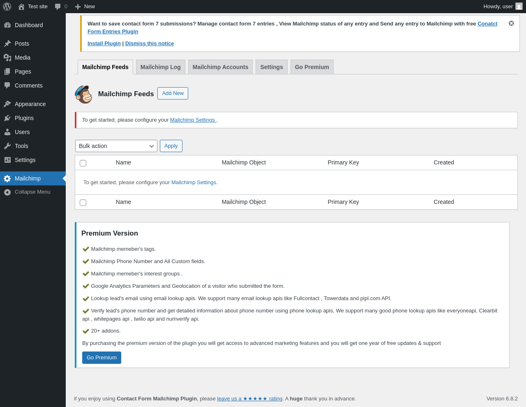The width and height of the screenshot is (526, 407).
Task: Click the Install Plugin link
Action: pyautogui.click(x=104, y=44)
